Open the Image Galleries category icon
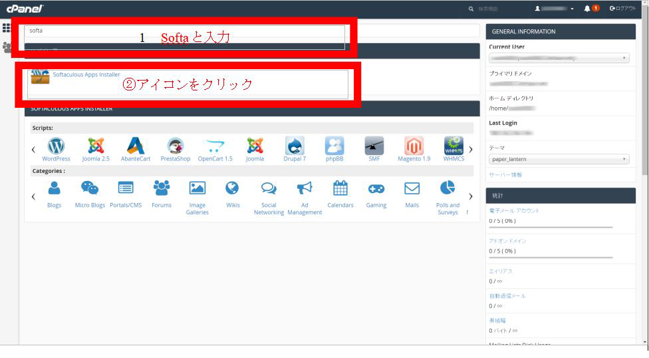 click(197, 188)
